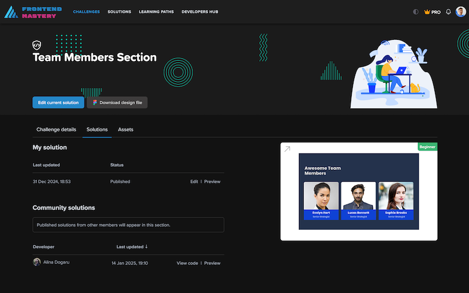
Task: Open the Developers Hub page
Action: coord(200,12)
